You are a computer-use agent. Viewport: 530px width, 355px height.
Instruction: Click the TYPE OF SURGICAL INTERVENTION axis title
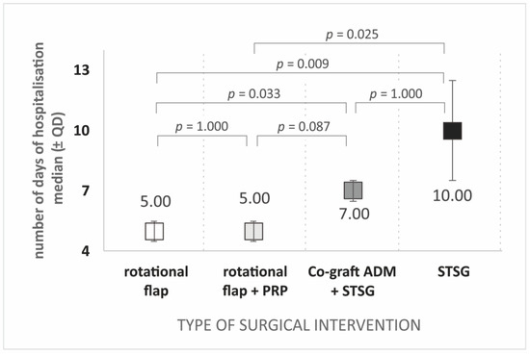coord(299,325)
